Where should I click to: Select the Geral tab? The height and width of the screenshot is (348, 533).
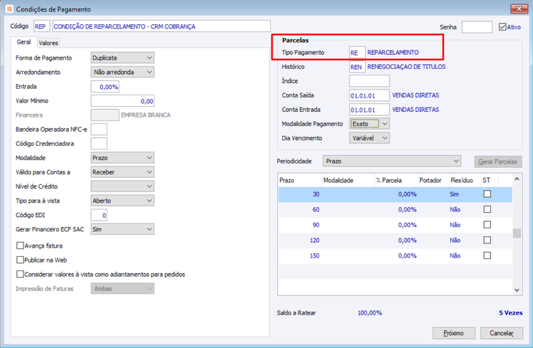23,42
